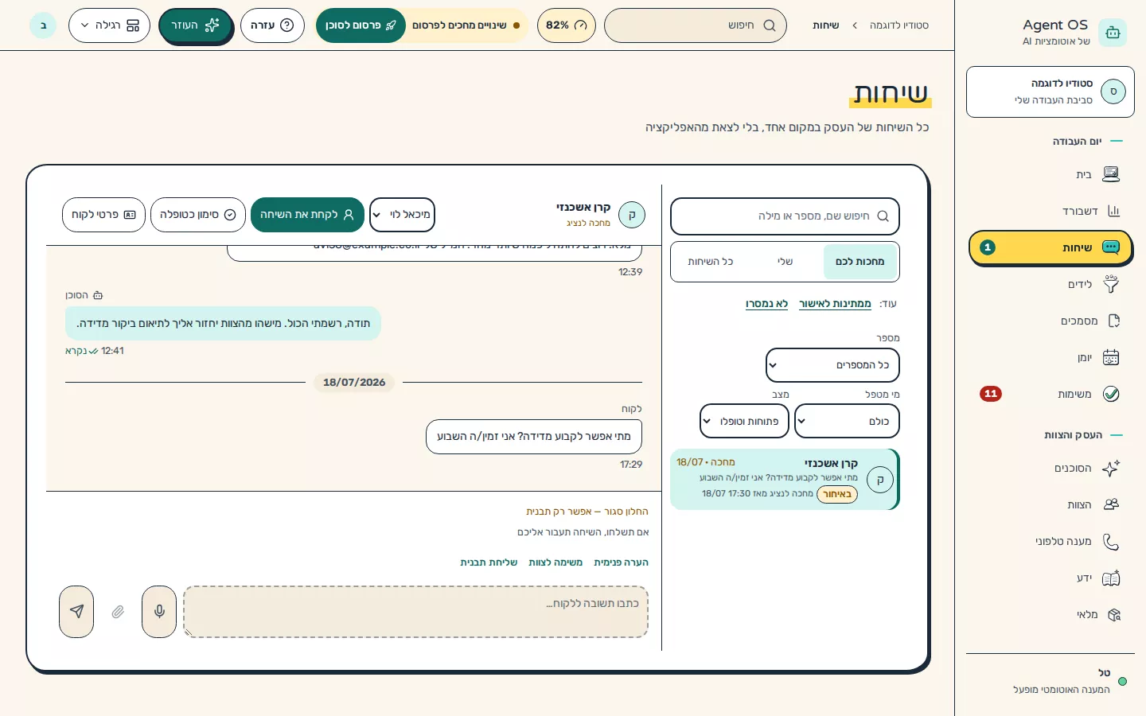Viewport: 1146px width, 716px height.
Task: Open ידע knowledge in the sidebar
Action: point(1050,578)
